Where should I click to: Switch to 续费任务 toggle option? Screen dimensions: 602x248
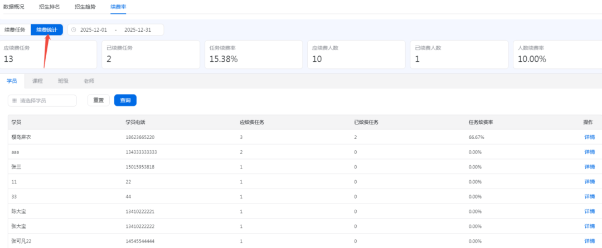(15, 29)
